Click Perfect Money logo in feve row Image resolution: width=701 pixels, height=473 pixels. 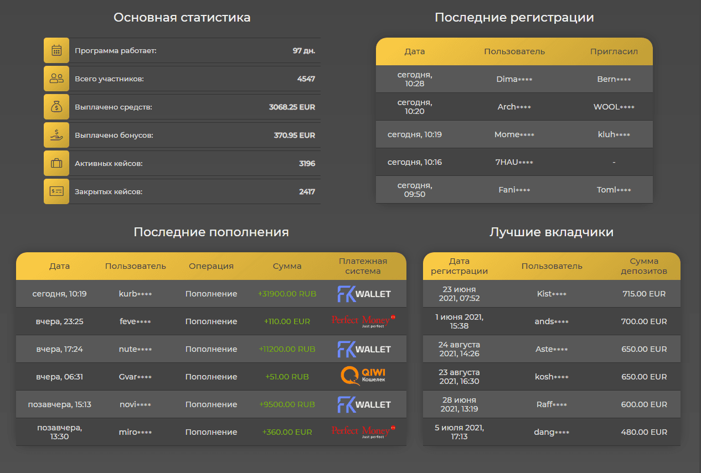pyautogui.click(x=363, y=321)
